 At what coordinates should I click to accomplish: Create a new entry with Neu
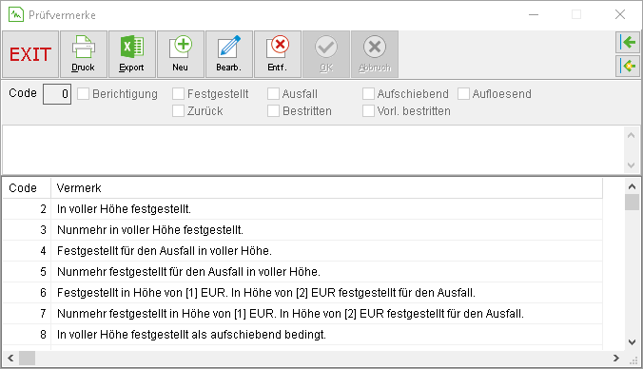pos(180,54)
